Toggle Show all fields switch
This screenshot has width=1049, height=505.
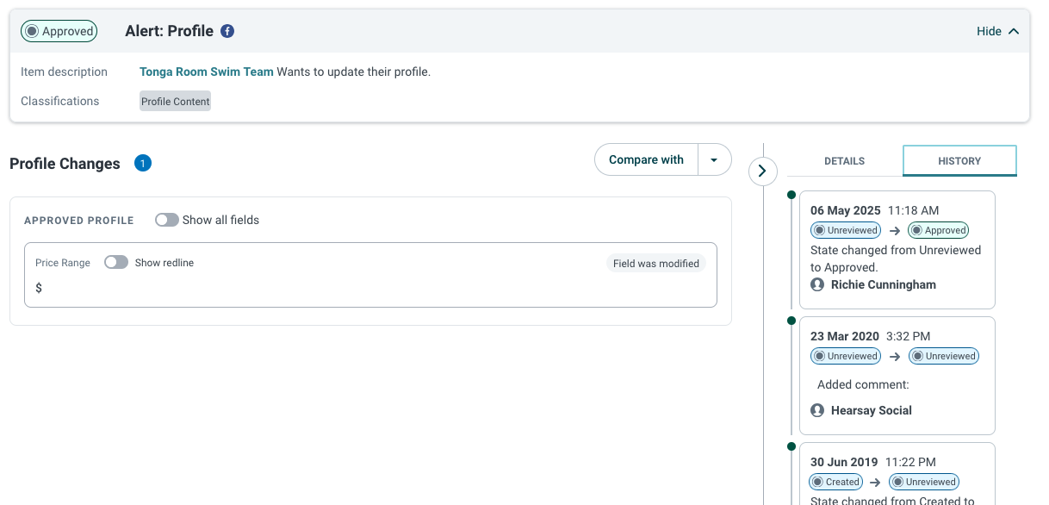167,220
